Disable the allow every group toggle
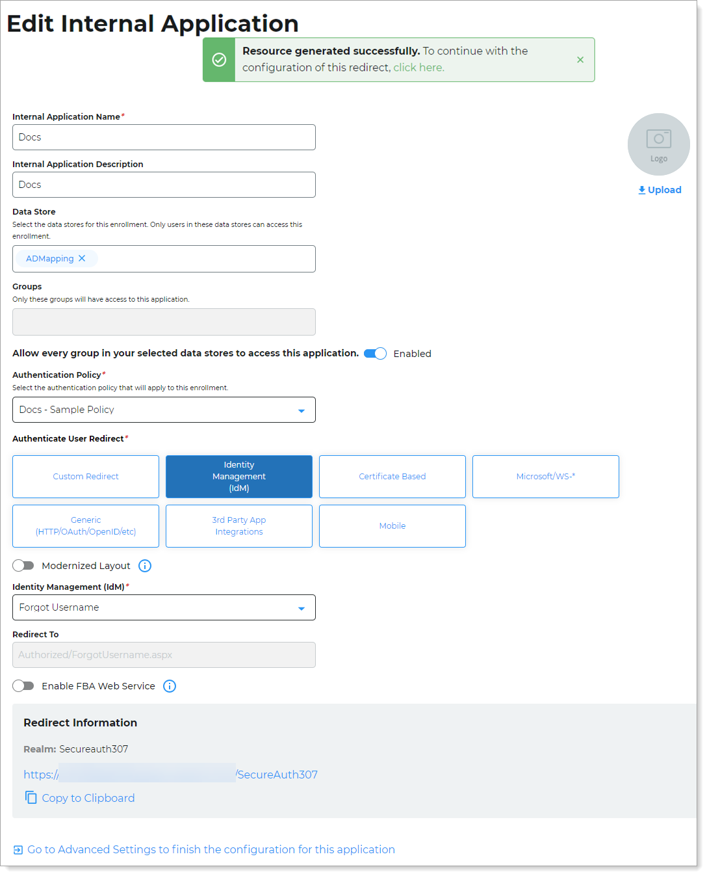The height and width of the screenshot is (876, 707). (375, 354)
